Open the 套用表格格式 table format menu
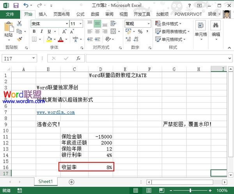234x194 pixels. pos(172,32)
